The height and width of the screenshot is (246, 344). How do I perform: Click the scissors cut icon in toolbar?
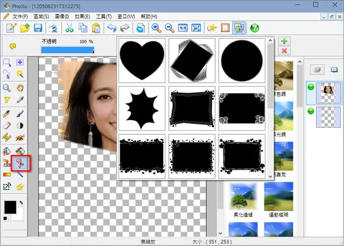[69, 28]
